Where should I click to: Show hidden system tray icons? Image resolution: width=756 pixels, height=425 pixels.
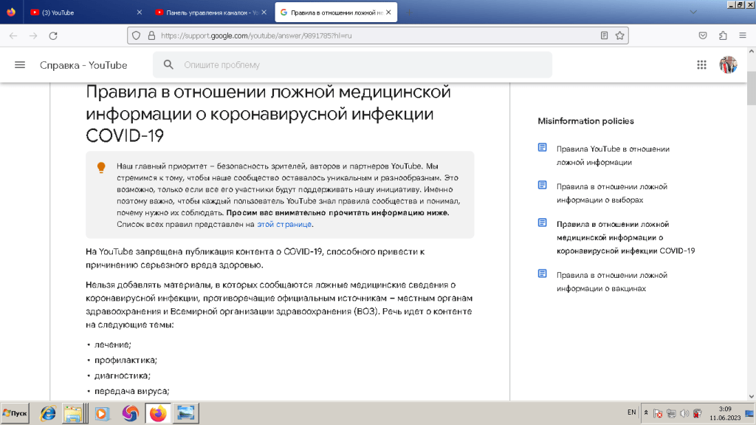click(x=646, y=412)
